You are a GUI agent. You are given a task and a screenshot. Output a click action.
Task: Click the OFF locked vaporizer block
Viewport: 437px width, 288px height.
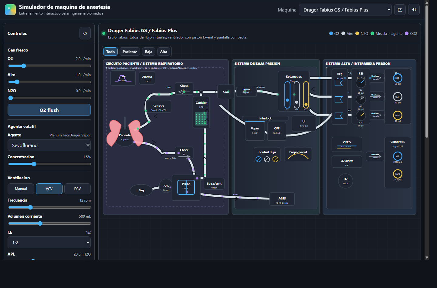click(277, 131)
